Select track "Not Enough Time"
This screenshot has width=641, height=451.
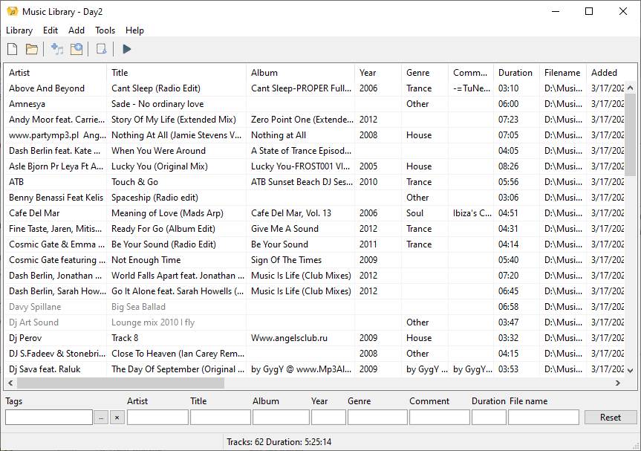(146, 260)
